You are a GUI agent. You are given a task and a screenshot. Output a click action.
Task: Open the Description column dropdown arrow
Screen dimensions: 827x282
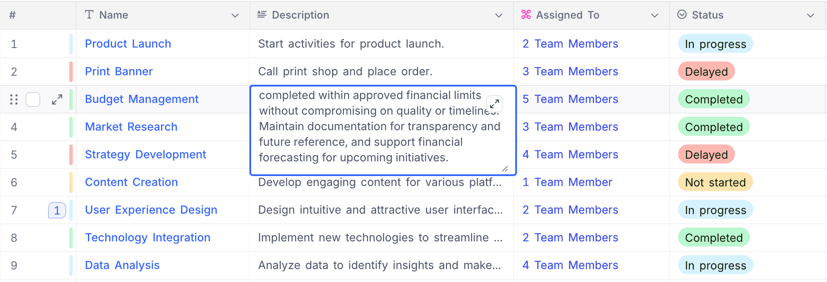tap(499, 16)
